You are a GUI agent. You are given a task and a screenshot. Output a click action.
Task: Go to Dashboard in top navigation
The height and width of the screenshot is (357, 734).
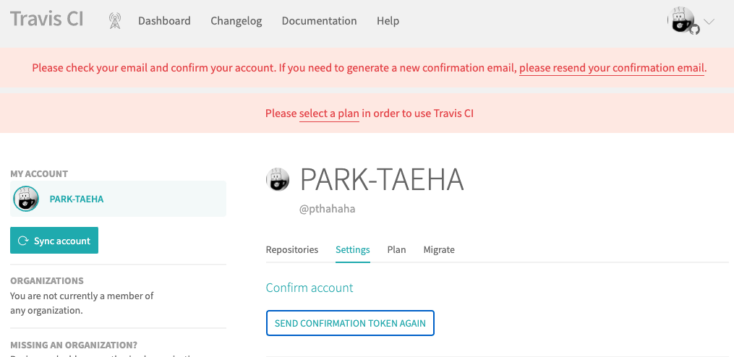[164, 21]
